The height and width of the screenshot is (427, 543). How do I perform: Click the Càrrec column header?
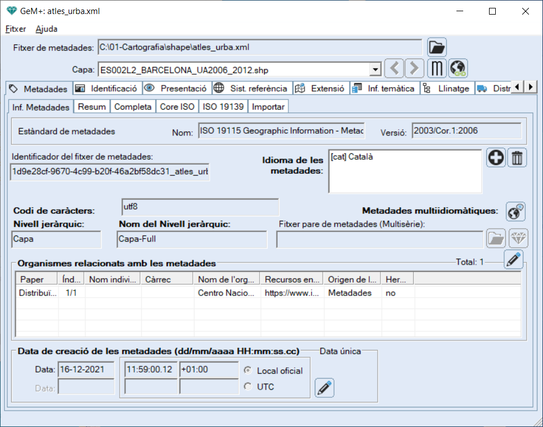click(x=167, y=279)
